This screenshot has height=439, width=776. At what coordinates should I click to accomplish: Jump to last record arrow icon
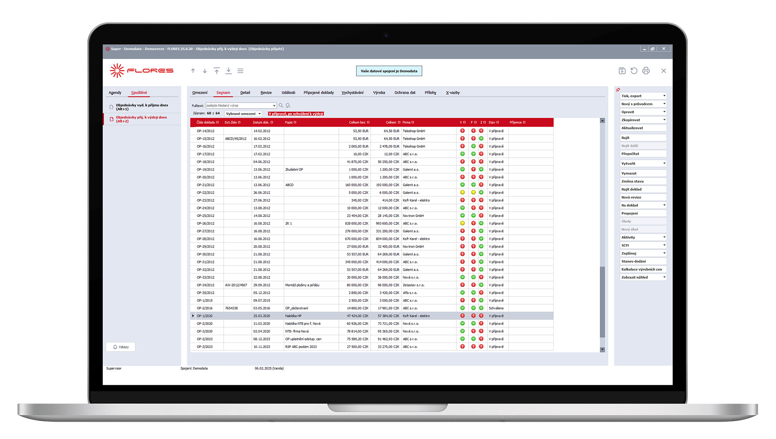pos(228,71)
